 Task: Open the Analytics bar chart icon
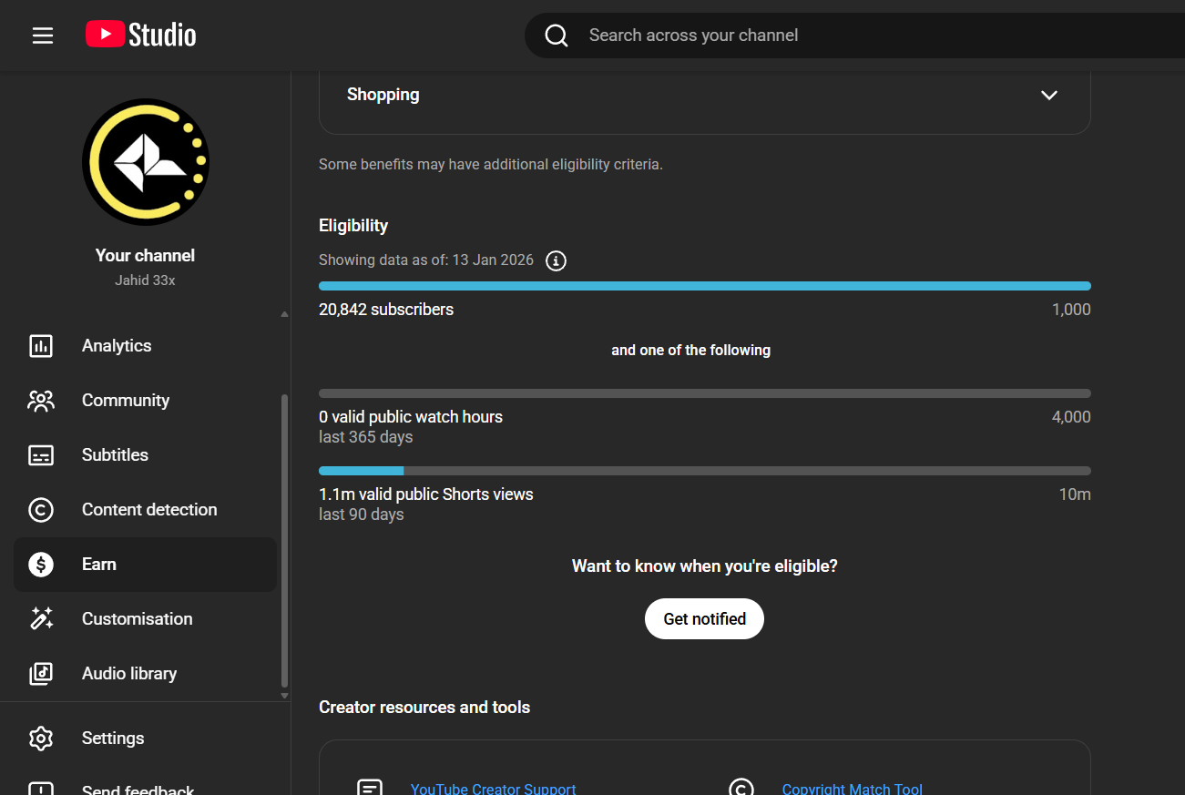point(41,346)
